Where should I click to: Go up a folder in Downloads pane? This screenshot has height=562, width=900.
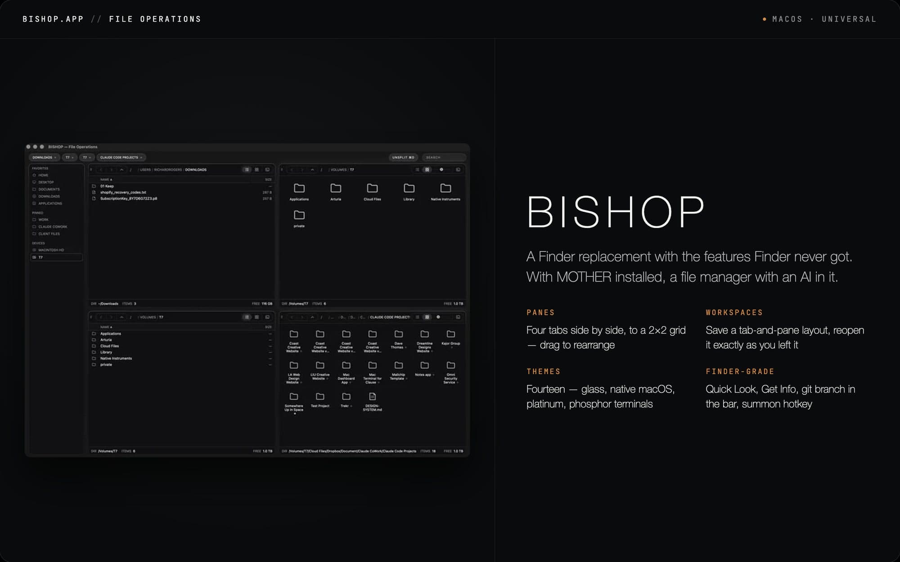pos(121,169)
